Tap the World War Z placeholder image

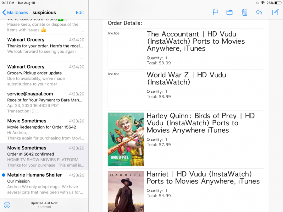coord(126,90)
